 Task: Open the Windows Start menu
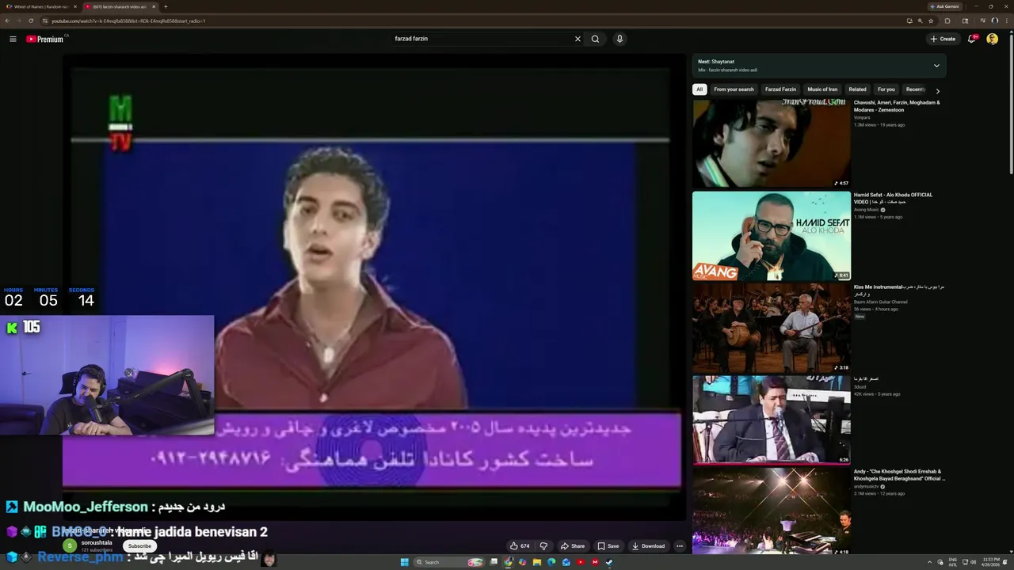[x=404, y=562]
